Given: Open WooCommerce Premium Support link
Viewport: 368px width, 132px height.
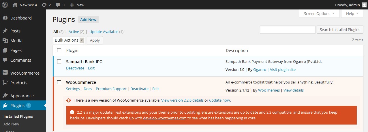Looking at the screenshot, I should (111, 89).
